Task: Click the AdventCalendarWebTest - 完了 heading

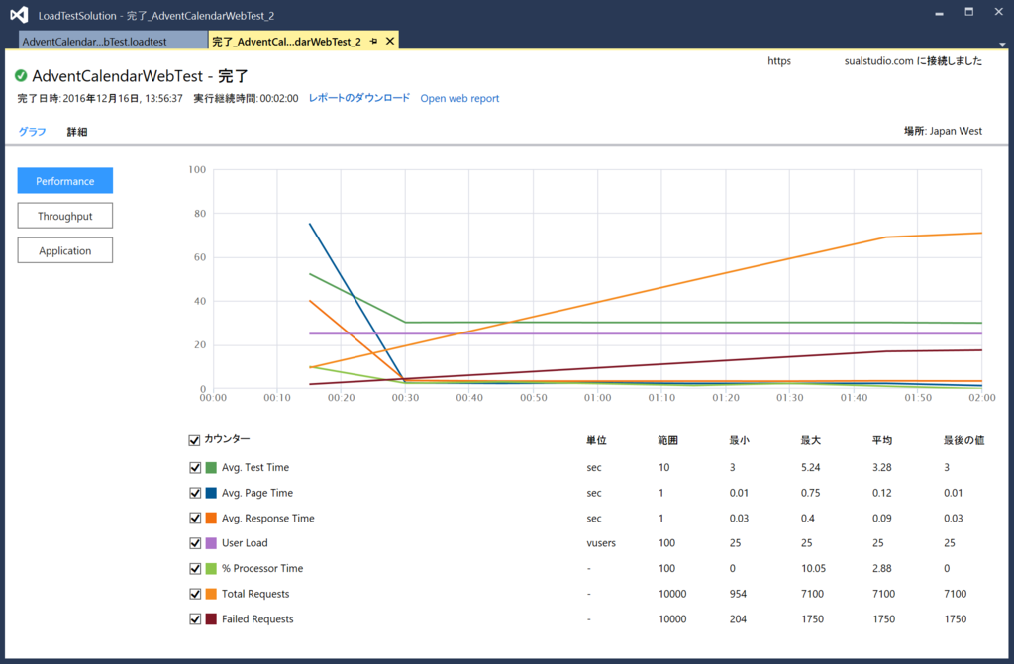Action: [x=141, y=75]
